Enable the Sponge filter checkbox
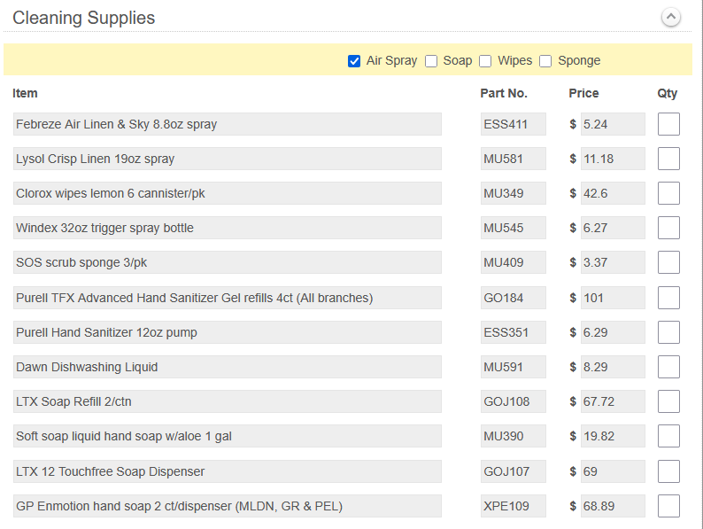Screen dimensions: 703x529 [545, 61]
